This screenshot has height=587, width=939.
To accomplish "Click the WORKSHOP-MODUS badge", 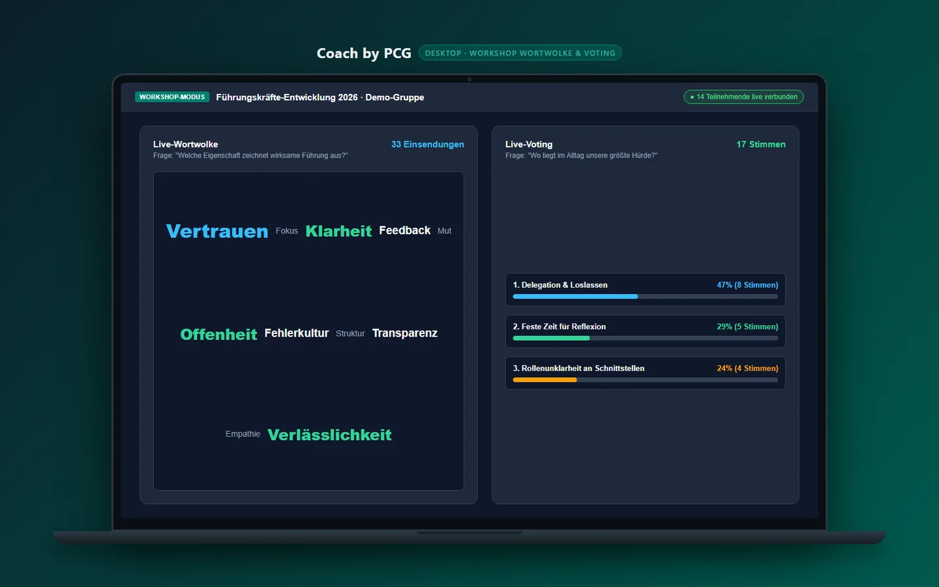I will tap(172, 97).
